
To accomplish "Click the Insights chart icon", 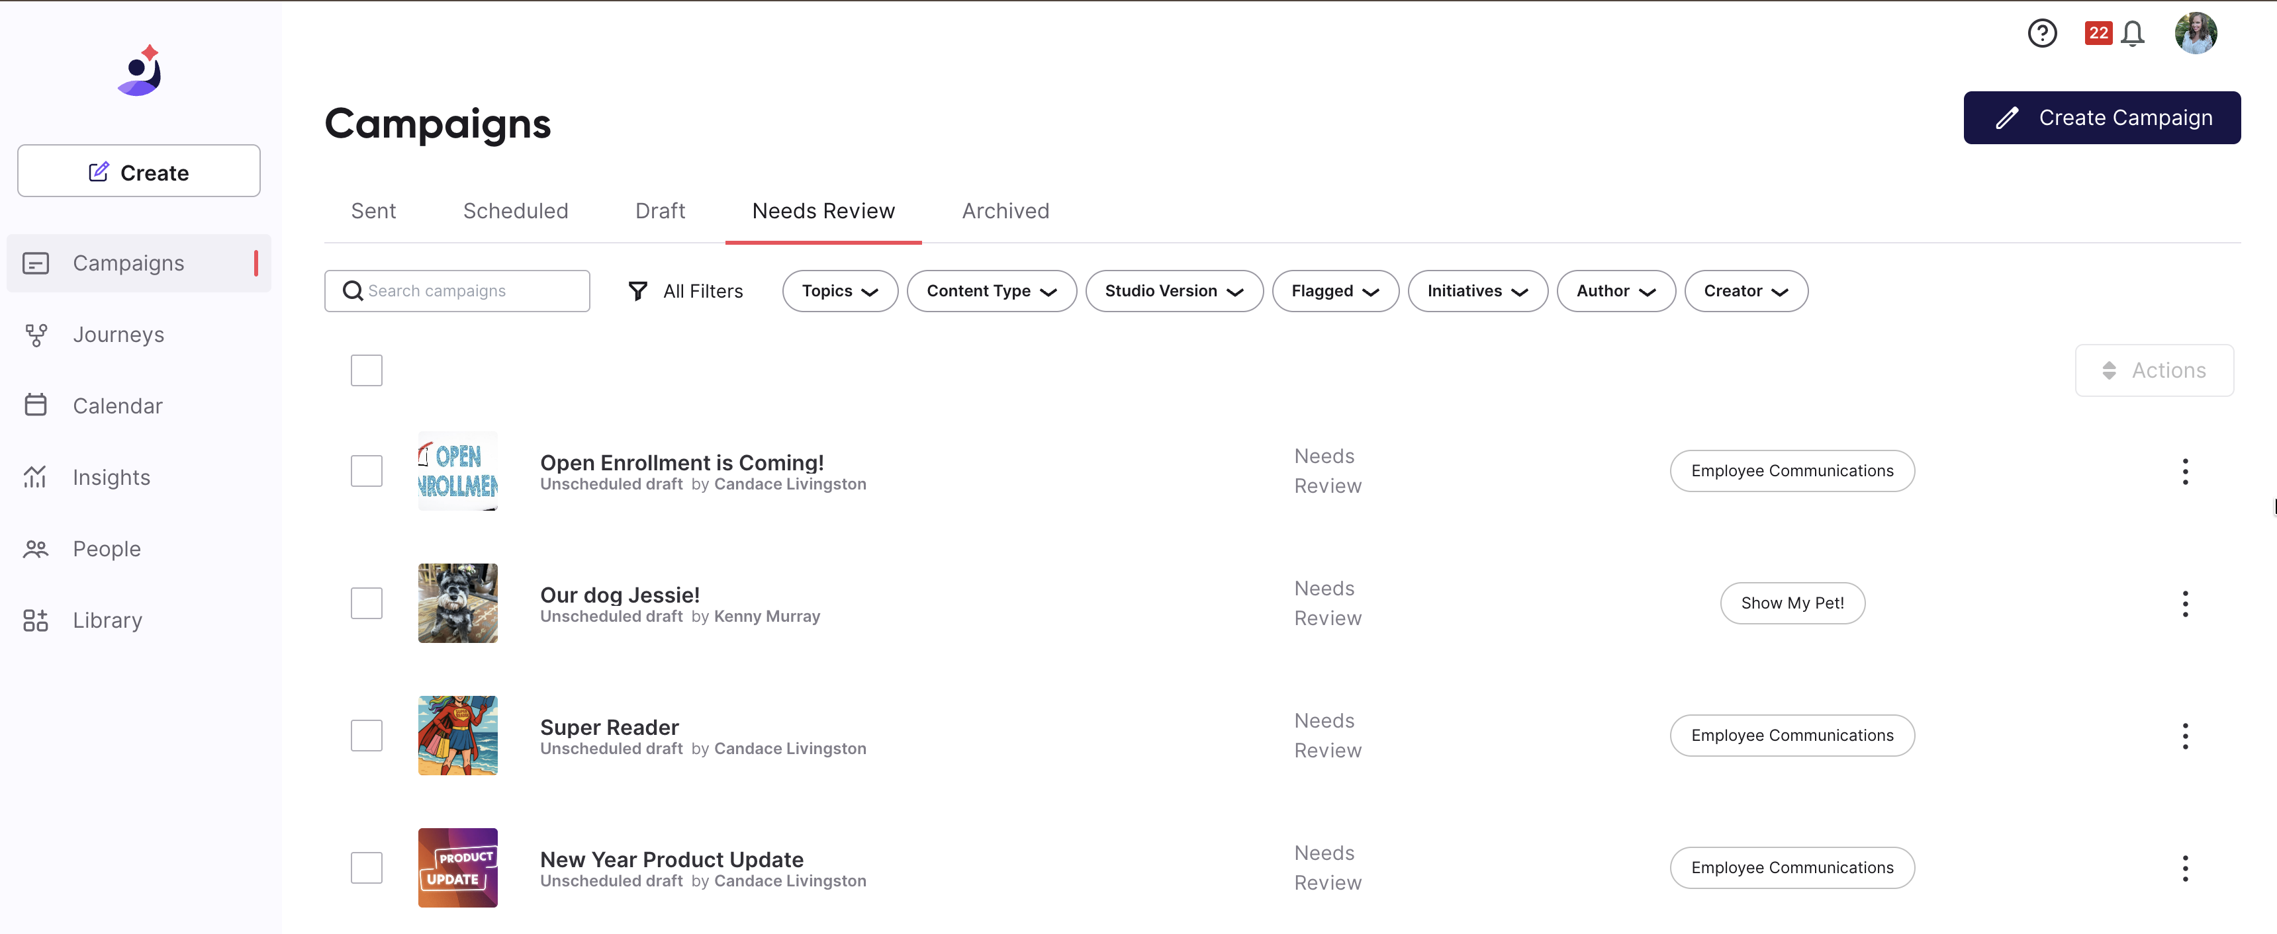I will point(35,477).
